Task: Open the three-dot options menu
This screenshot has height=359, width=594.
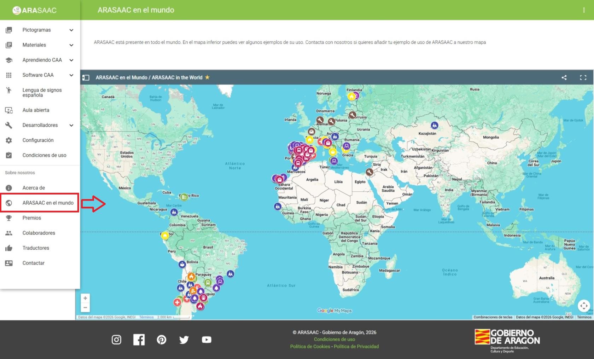Action: [584, 10]
